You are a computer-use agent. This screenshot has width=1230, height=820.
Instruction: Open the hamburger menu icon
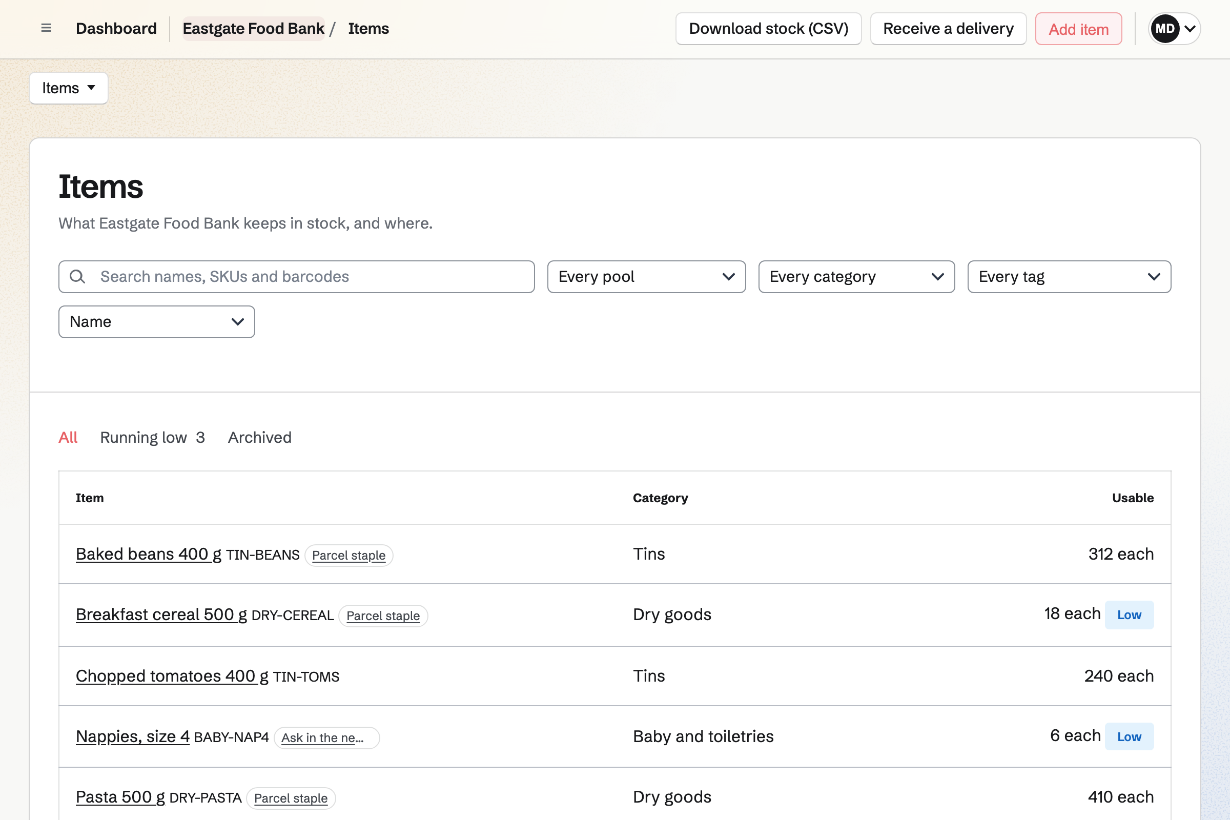tap(46, 28)
